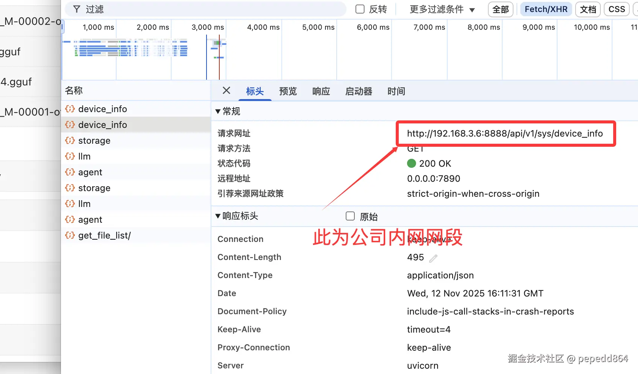Click the Date header name
Image resolution: width=638 pixels, height=374 pixels.
(227, 293)
